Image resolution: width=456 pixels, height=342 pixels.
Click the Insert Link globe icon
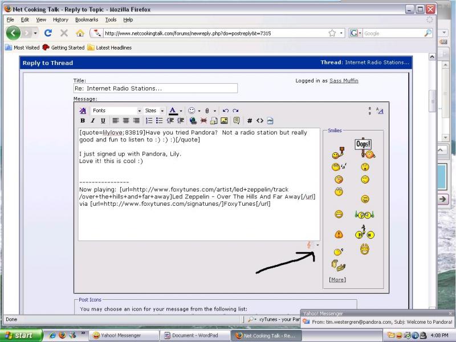pyautogui.click(x=193, y=121)
